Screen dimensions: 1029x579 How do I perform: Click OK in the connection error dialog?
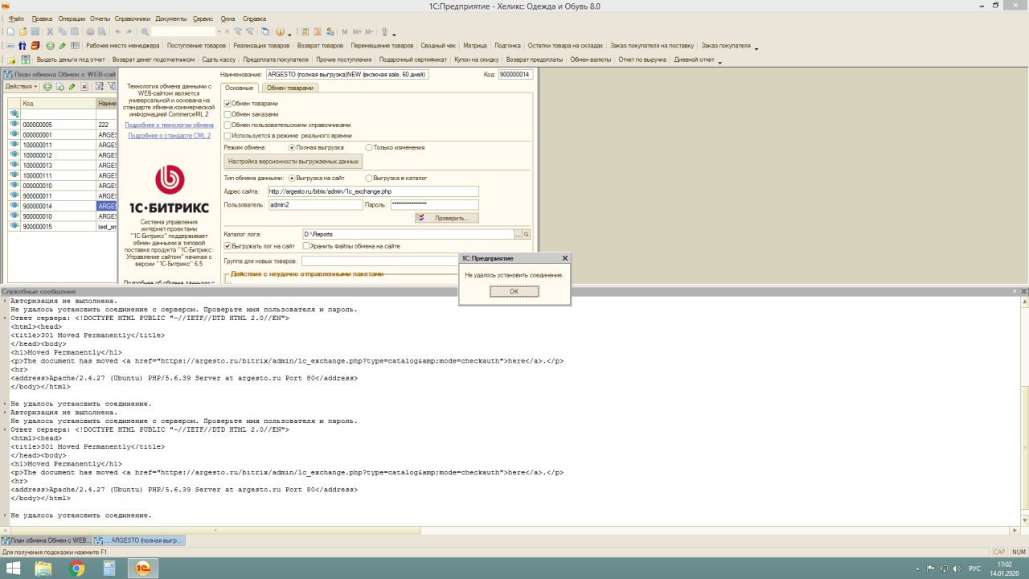point(514,291)
